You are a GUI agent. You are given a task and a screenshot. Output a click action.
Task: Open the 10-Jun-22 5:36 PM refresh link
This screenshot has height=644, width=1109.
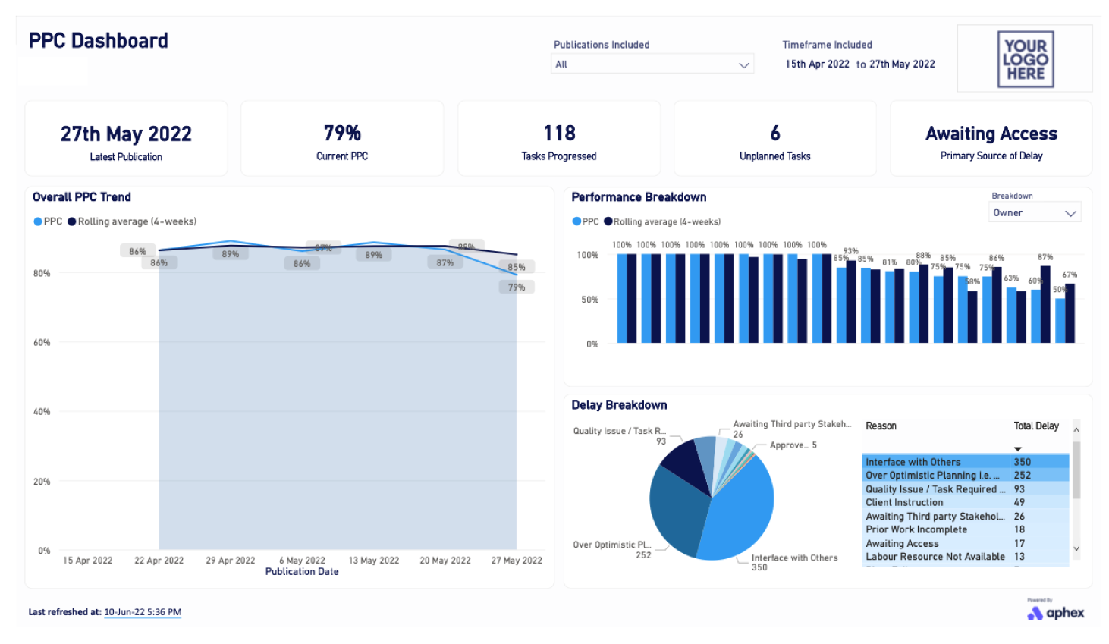click(143, 611)
